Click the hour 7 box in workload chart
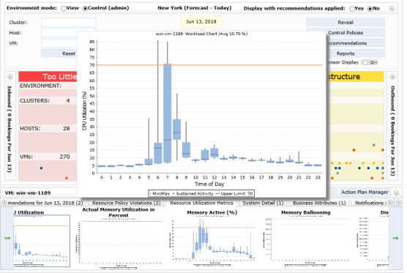Image resolution: width=407 pixels, height=273 pixels. point(168,113)
